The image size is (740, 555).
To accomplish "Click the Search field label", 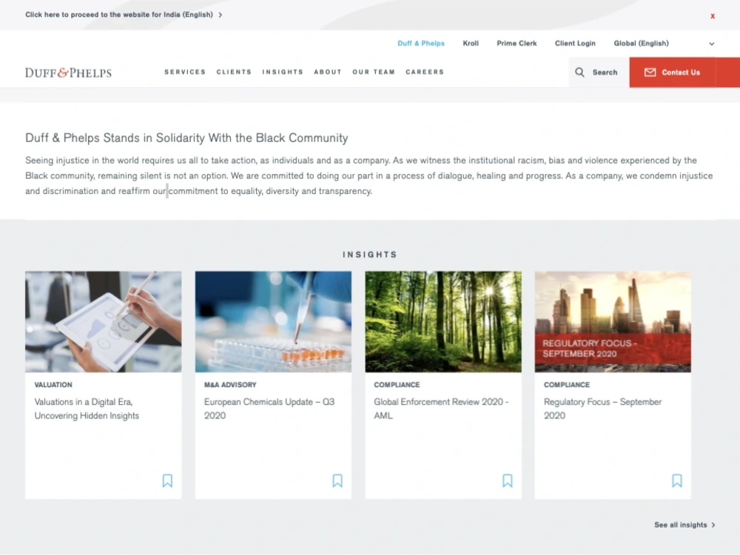I will point(605,73).
